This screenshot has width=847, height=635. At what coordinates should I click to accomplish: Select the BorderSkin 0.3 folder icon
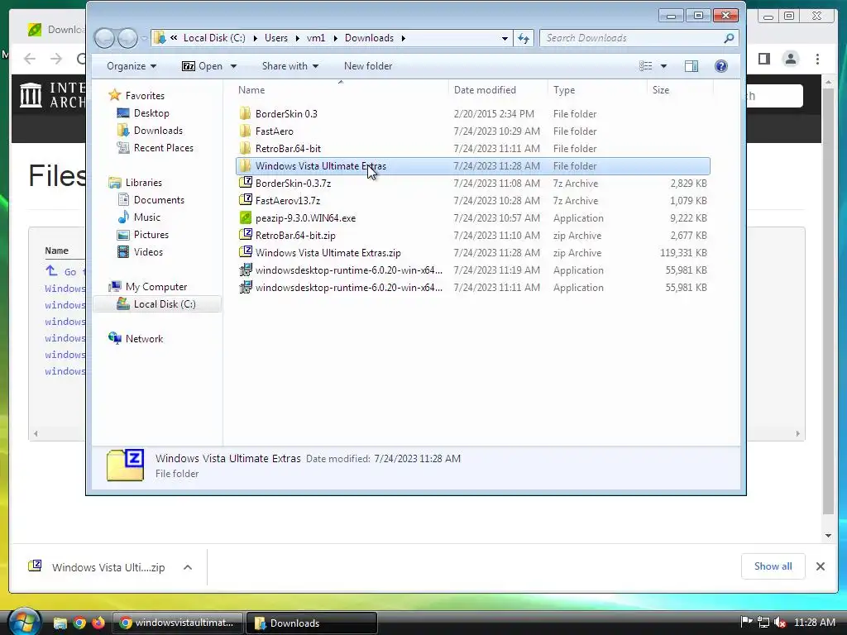click(245, 113)
